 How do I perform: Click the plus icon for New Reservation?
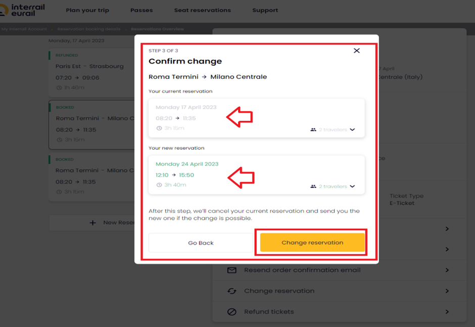[92, 223]
